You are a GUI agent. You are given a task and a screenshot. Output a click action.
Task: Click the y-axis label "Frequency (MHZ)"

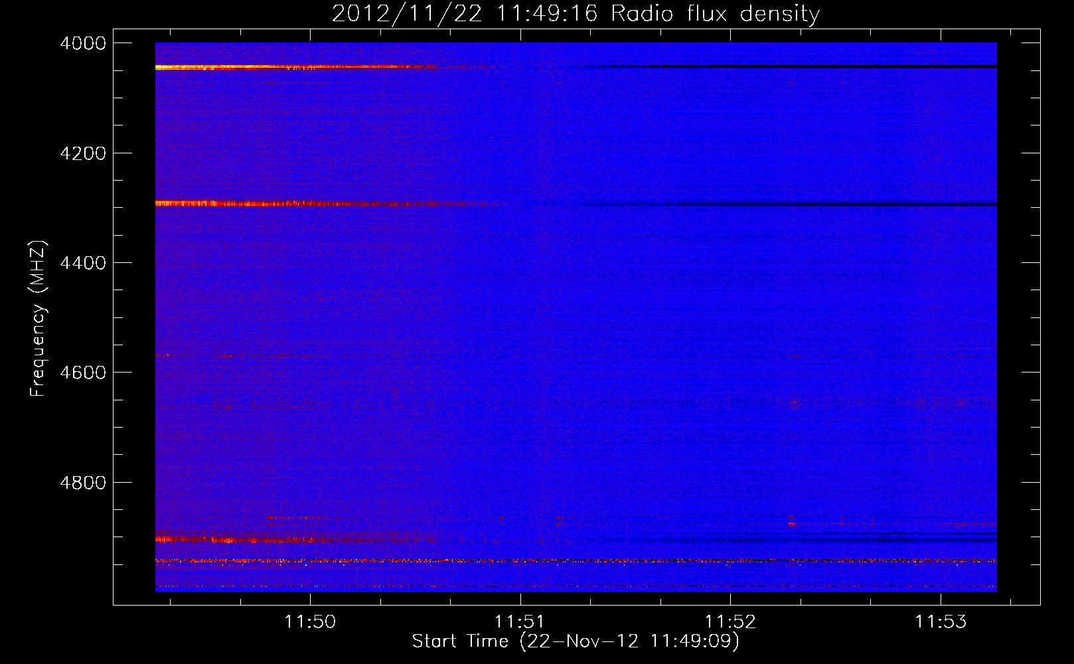tap(38, 319)
